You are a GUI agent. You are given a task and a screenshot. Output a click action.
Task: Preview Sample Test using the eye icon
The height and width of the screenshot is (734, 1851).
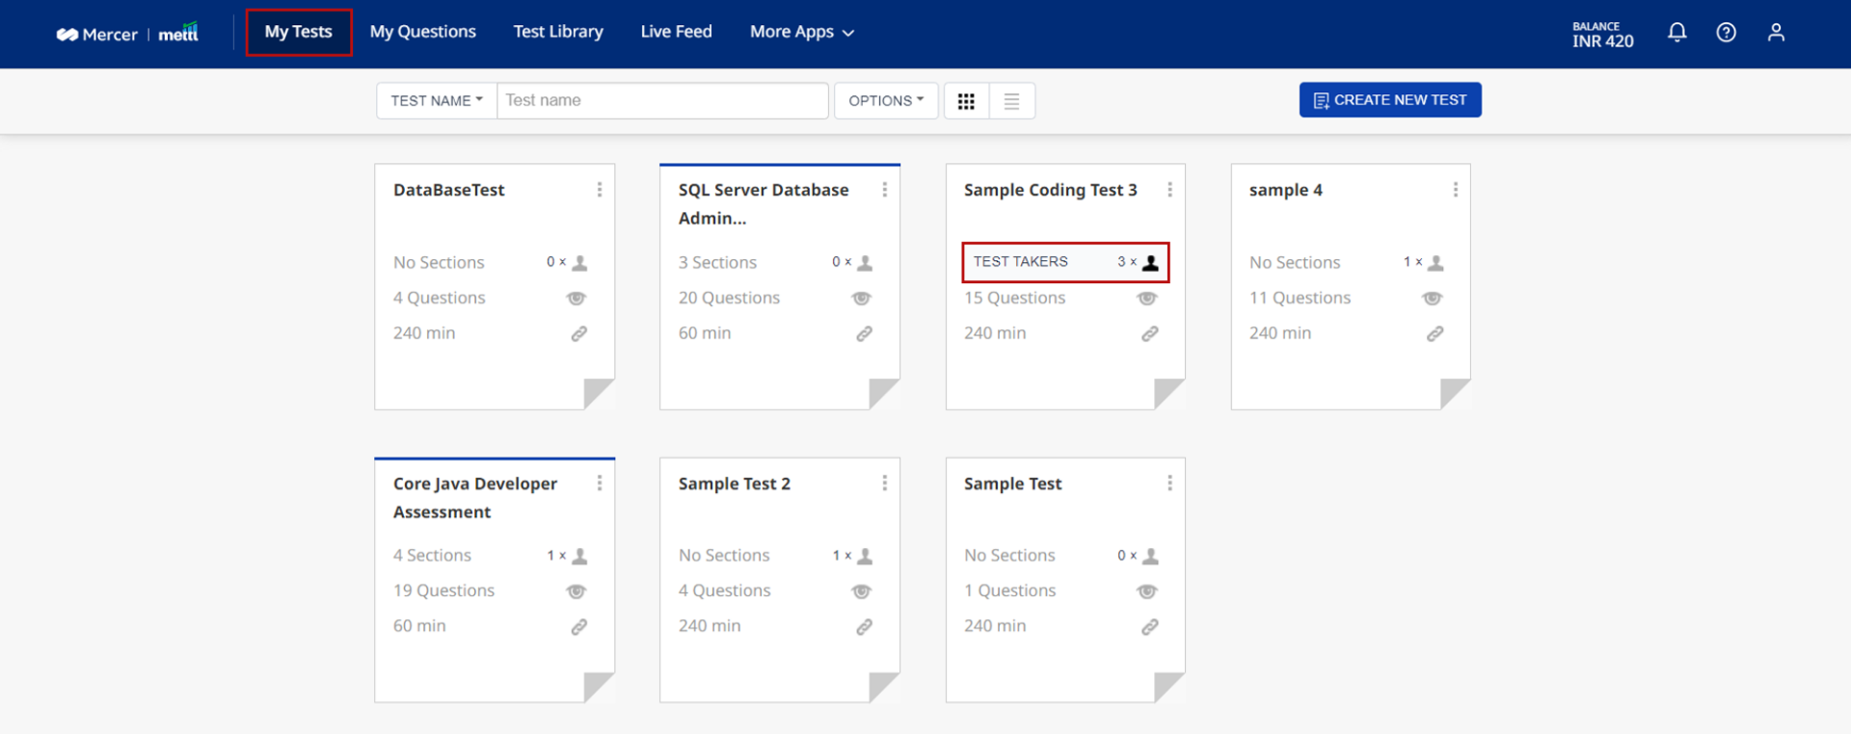1146,591
